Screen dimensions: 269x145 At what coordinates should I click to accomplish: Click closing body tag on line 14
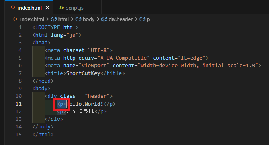(x=43, y=126)
